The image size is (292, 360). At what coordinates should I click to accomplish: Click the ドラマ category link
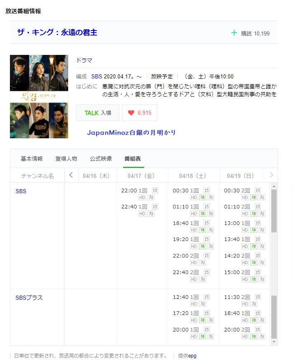click(84, 60)
